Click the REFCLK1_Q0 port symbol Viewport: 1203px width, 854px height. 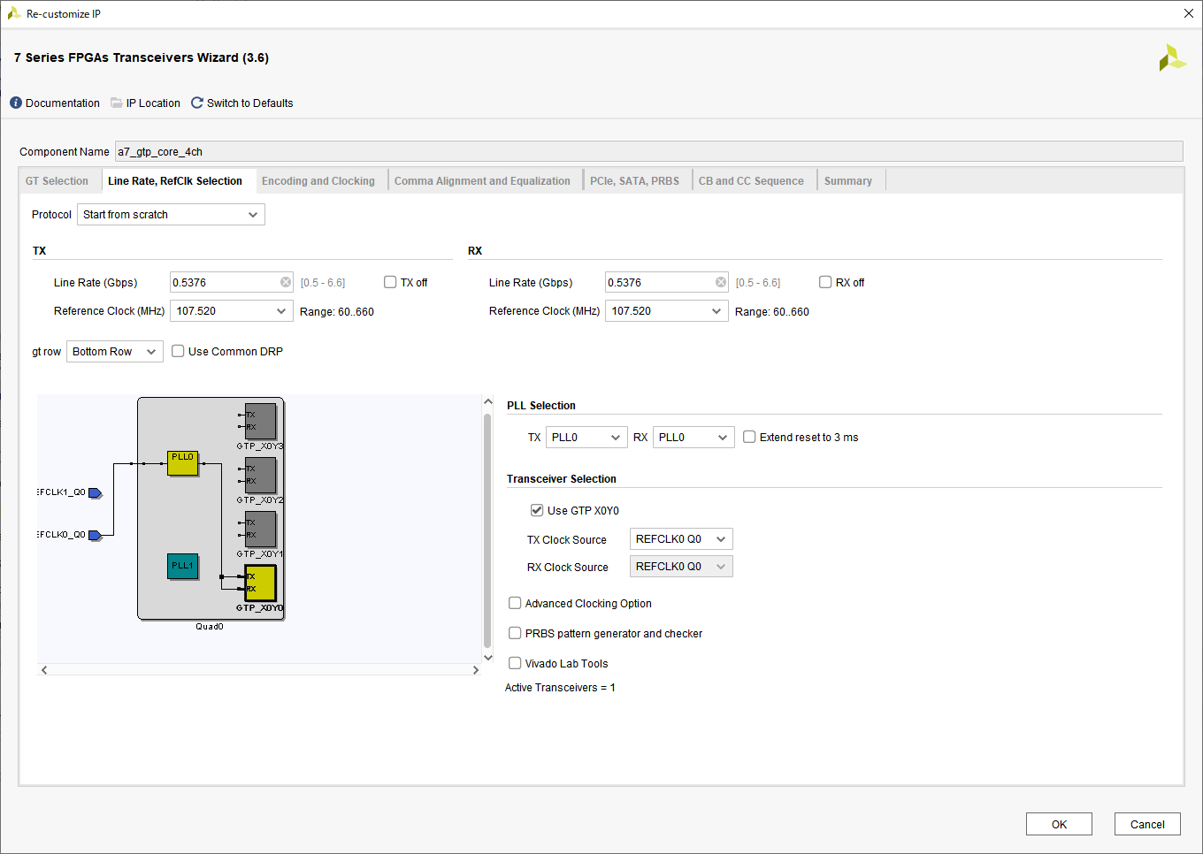(x=95, y=493)
